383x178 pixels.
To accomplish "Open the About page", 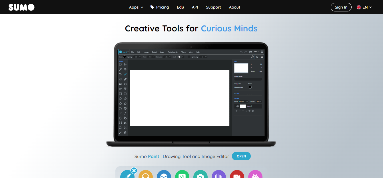I will tap(234, 7).
